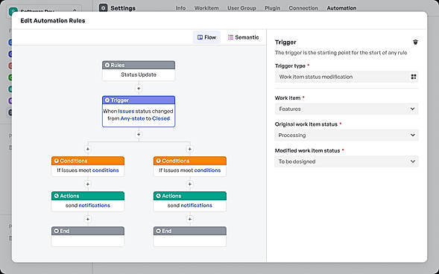
Task: Click right Conditions node header icon
Action: coord(158,161)
